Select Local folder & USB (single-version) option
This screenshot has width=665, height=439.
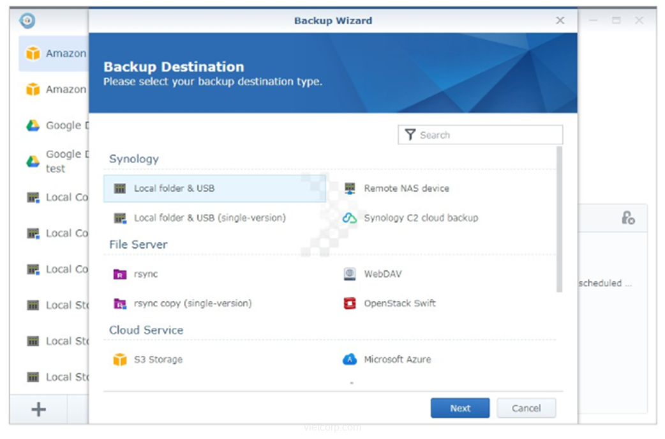coord(209,218)
